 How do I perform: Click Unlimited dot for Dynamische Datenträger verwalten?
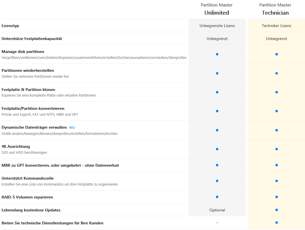(217, 130)
